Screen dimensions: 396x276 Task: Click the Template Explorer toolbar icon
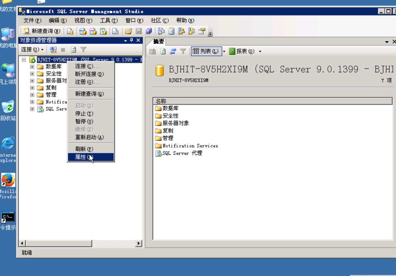tap(191, 31)
